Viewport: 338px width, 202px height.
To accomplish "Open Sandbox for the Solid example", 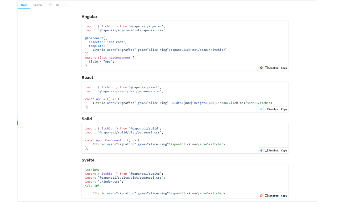I will (x=272, y=150).
